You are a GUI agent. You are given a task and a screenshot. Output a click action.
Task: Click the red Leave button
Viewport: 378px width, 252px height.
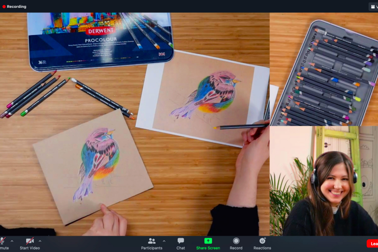[x=373, y=244]
